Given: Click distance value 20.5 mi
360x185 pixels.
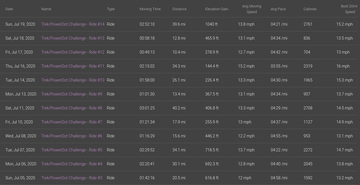Looking at the screenshot, I should tap(179, 178).
